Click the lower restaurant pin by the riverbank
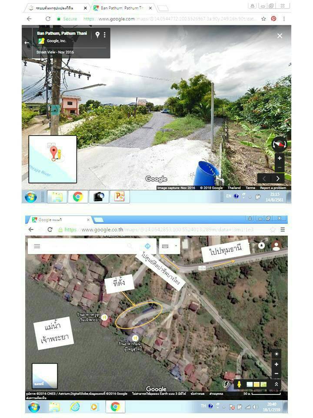313x418 pixels. tap(135, 338)
